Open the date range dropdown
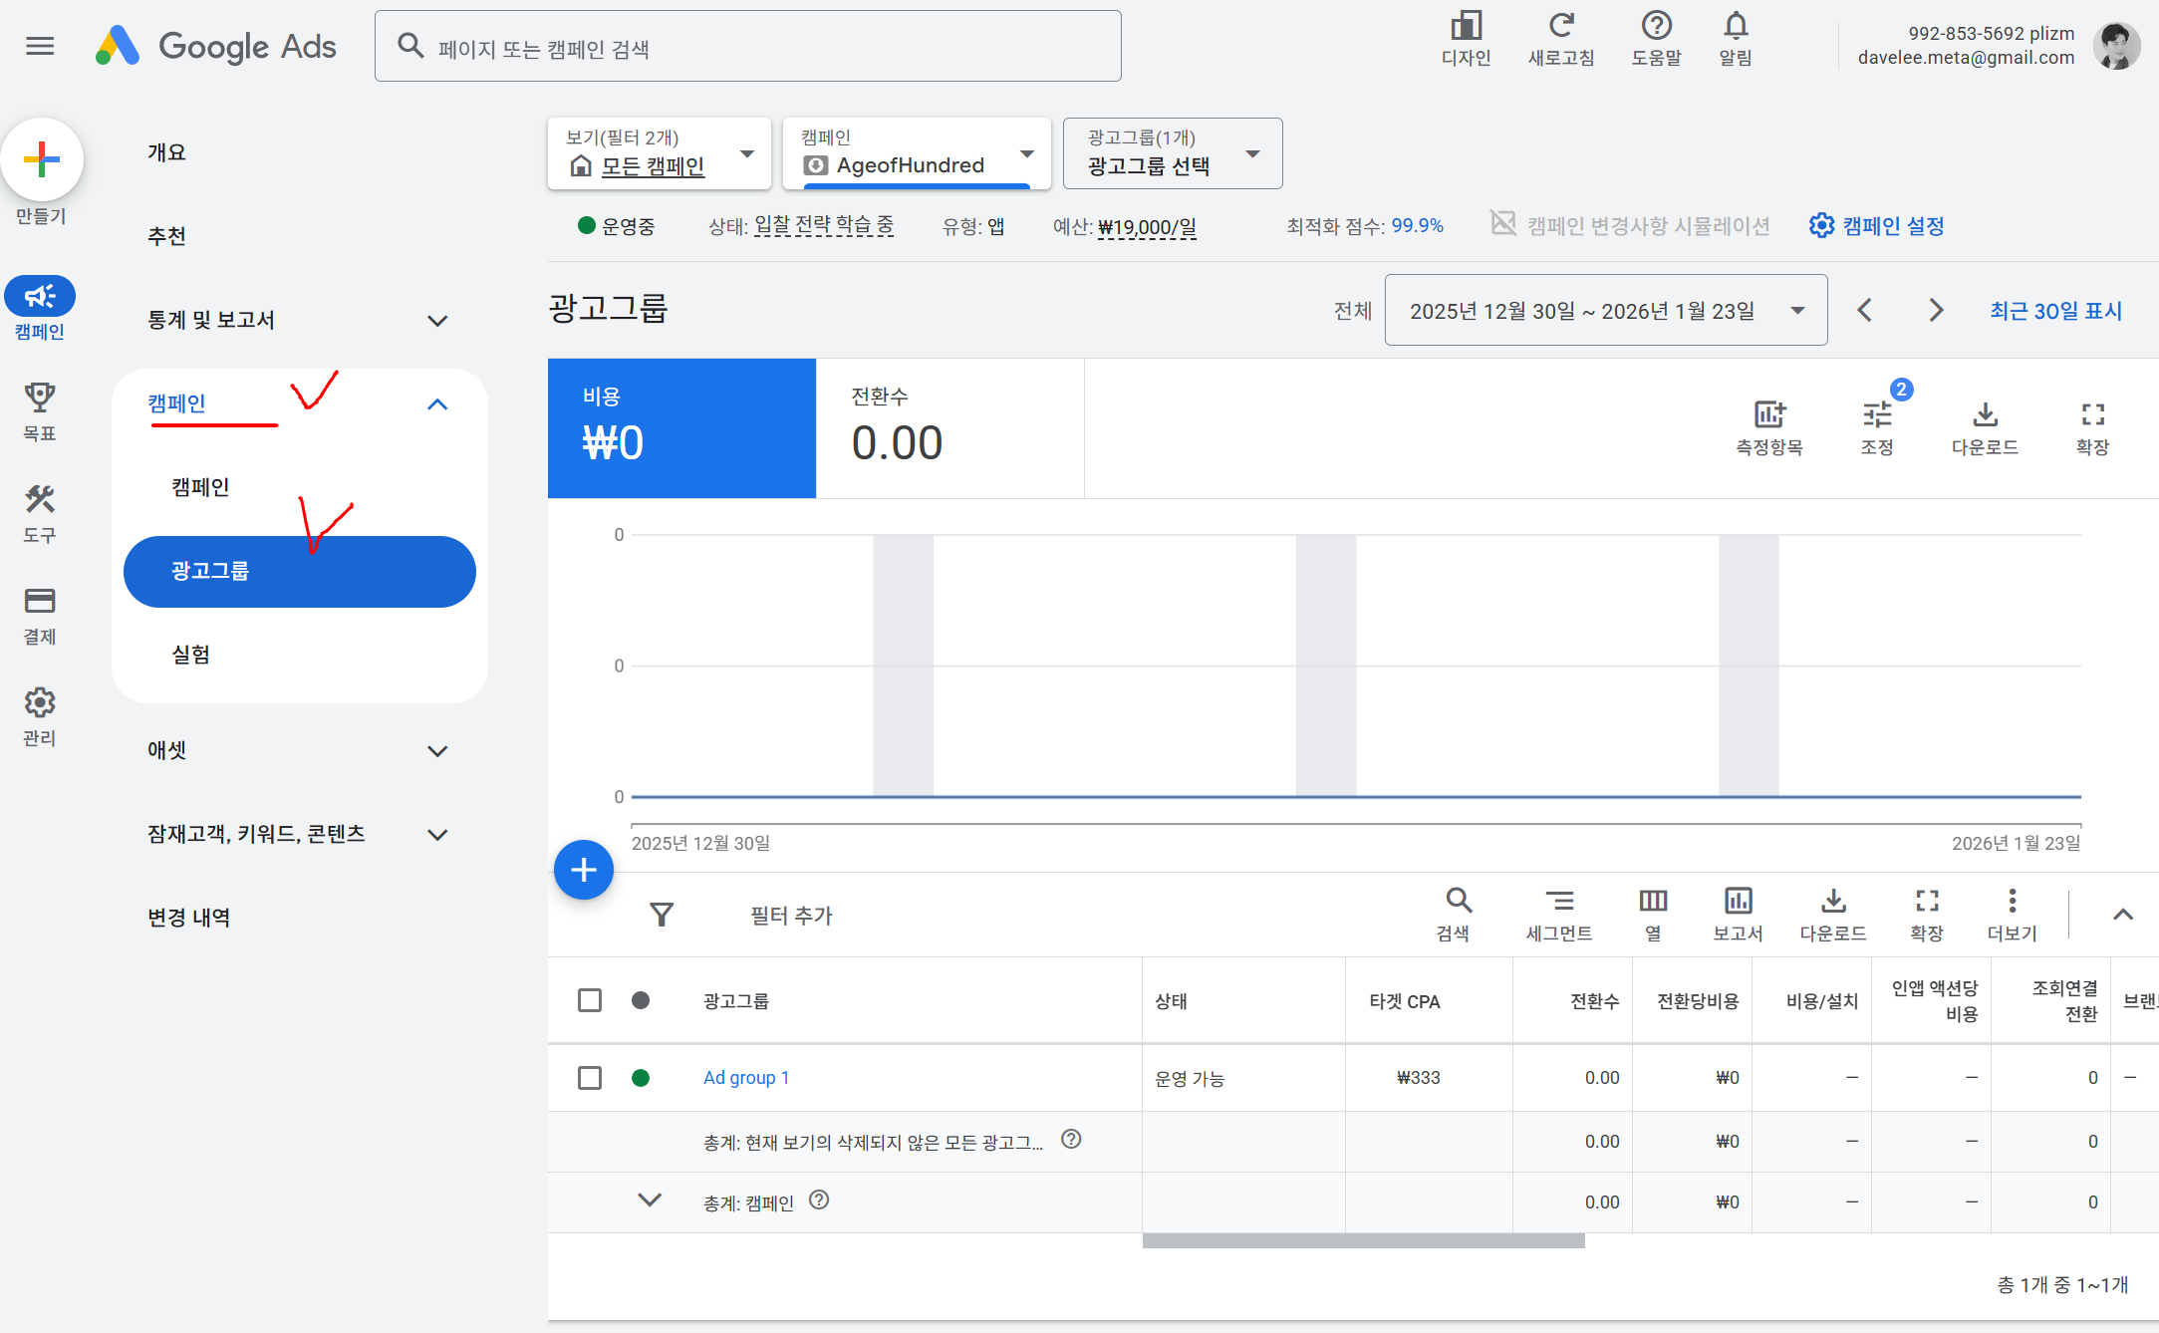 1605,311
